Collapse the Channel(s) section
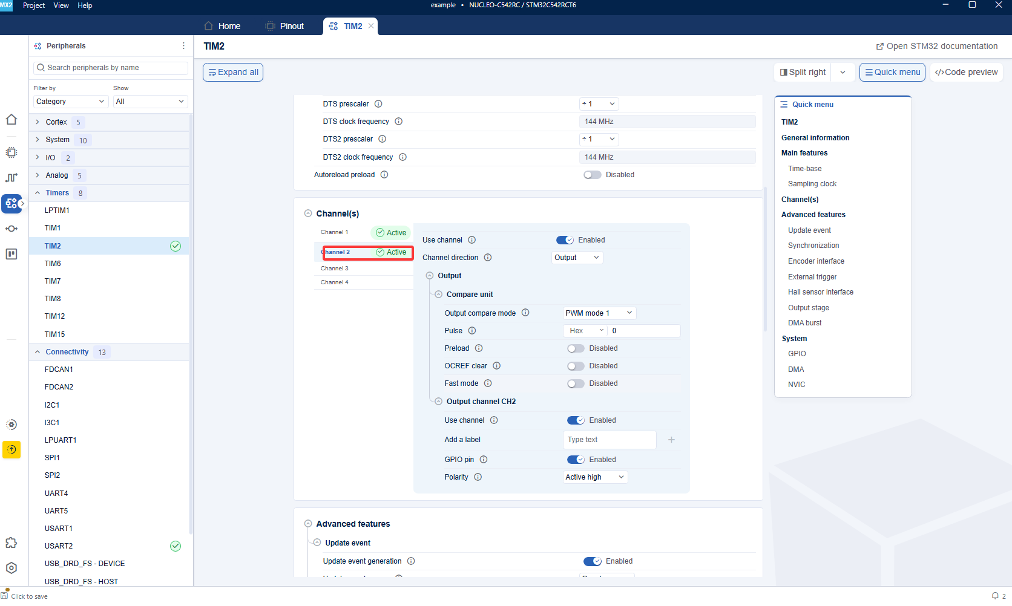 coord(308,213)
